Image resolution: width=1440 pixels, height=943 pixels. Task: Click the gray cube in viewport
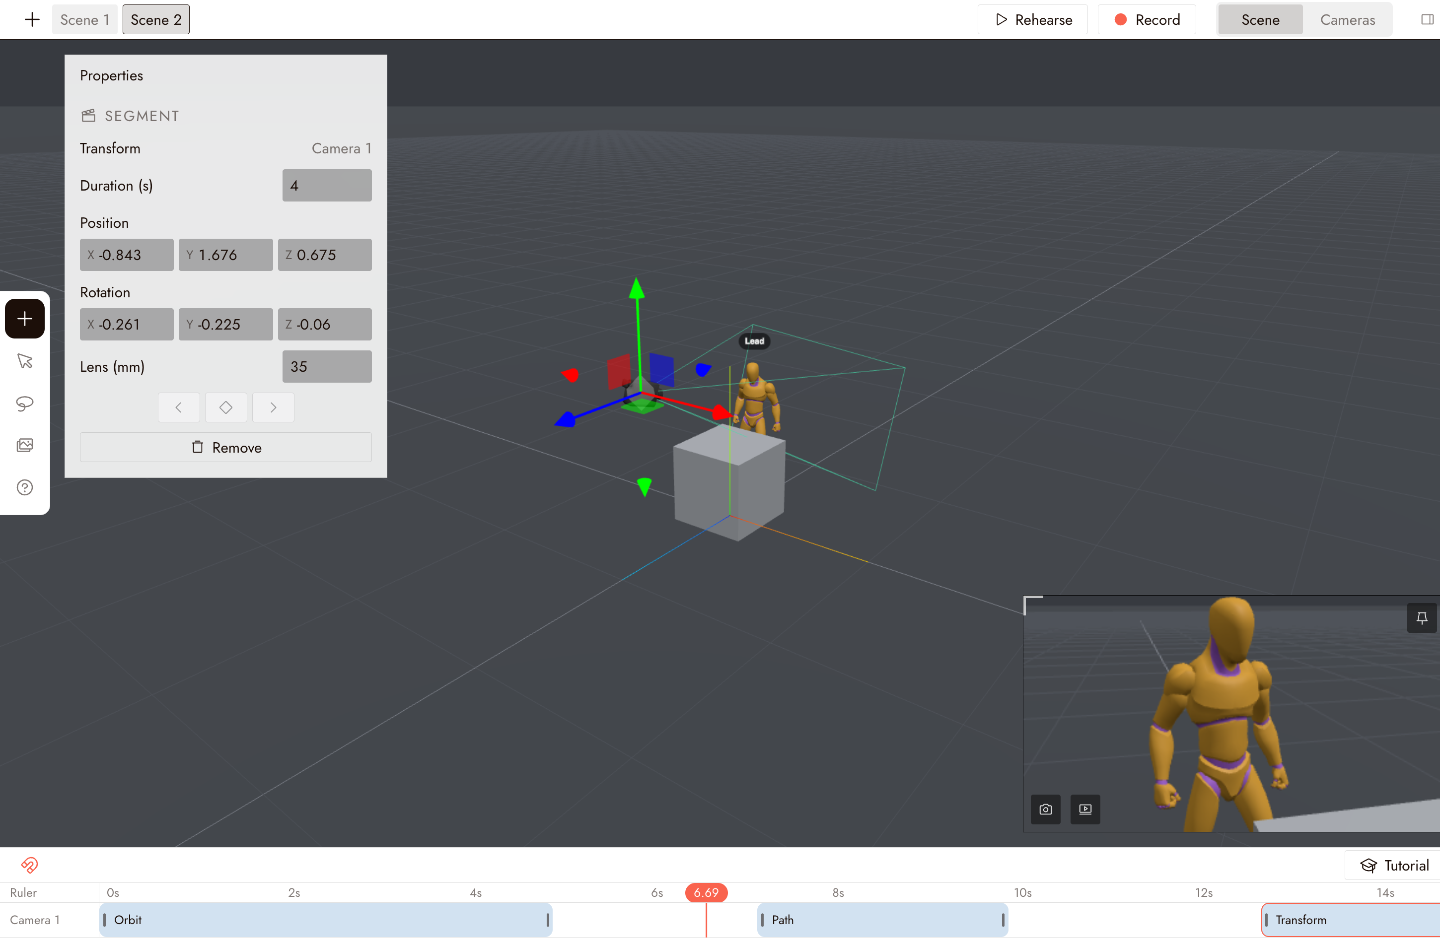coord(729,484)
